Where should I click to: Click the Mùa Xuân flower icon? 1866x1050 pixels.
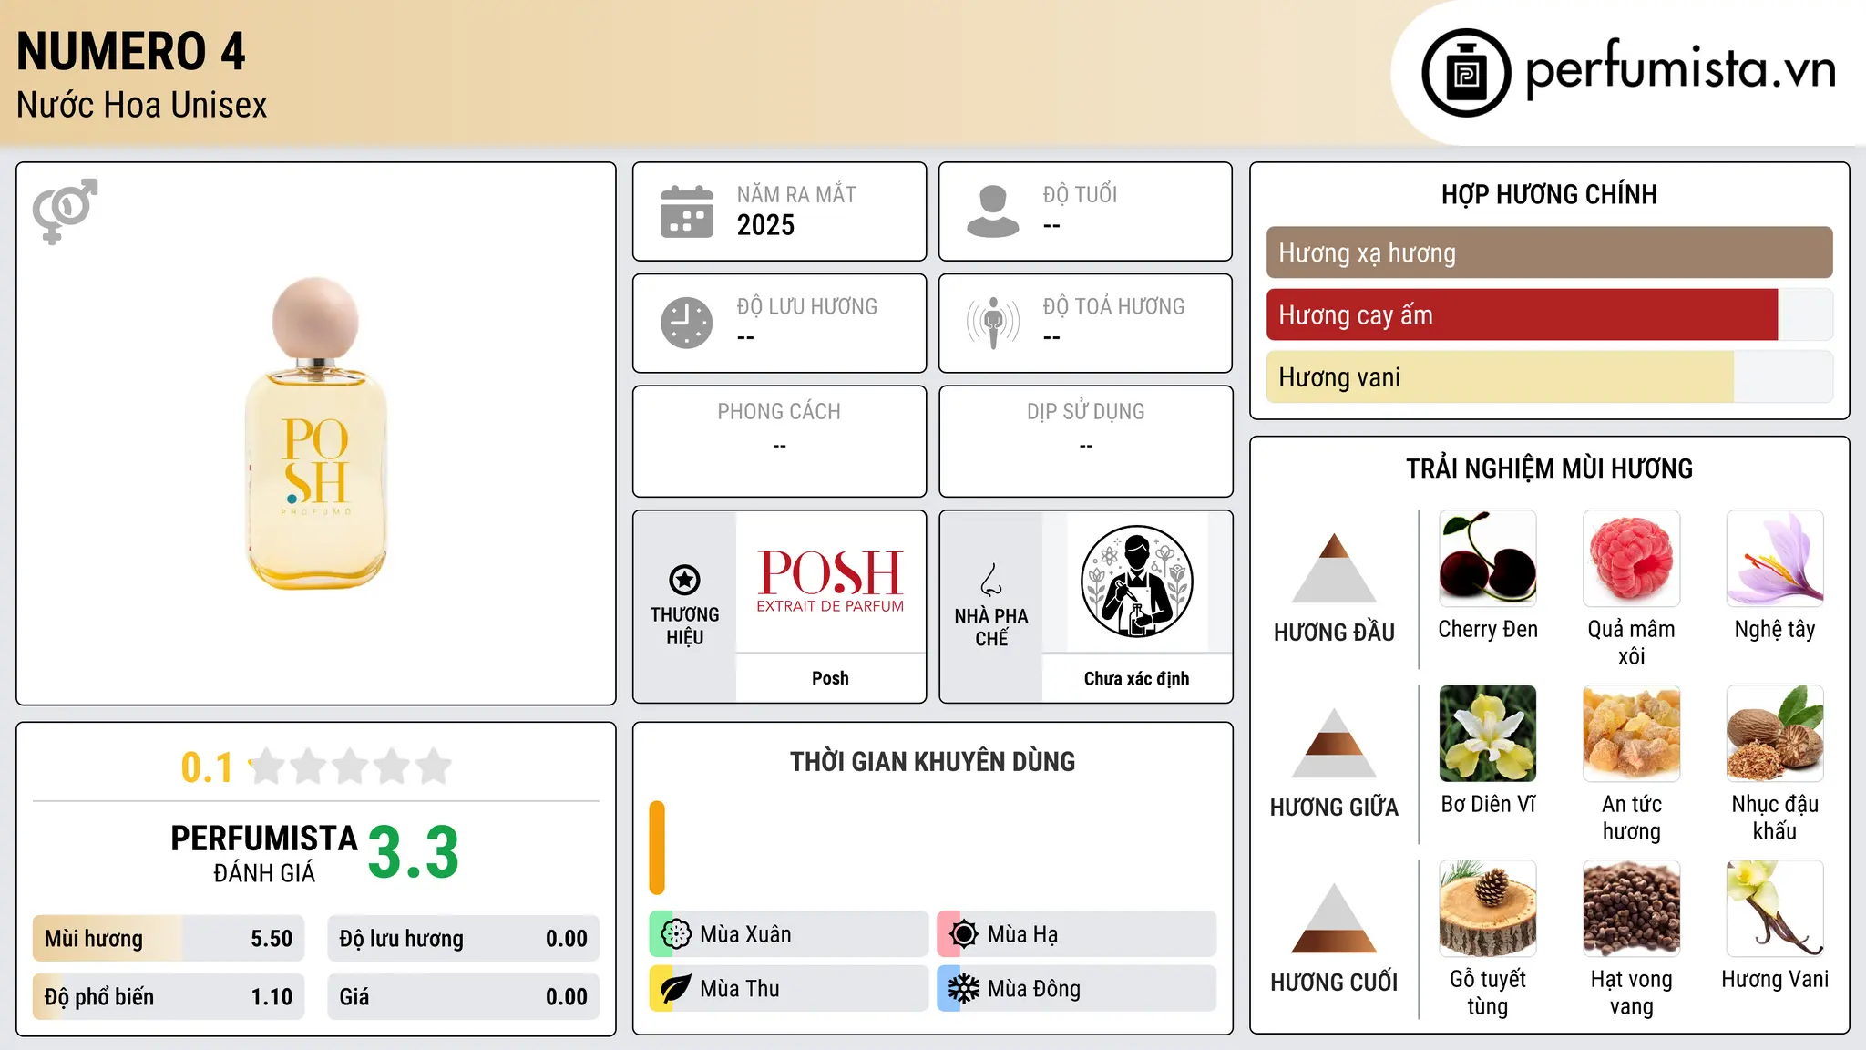(x=676, y=934)
